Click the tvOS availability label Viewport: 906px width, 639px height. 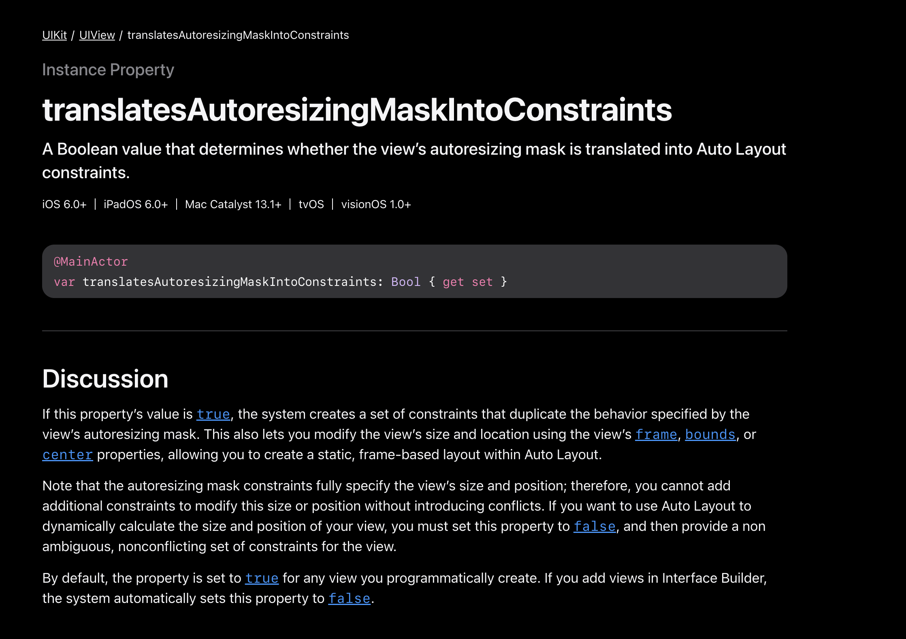coord(311,204)
